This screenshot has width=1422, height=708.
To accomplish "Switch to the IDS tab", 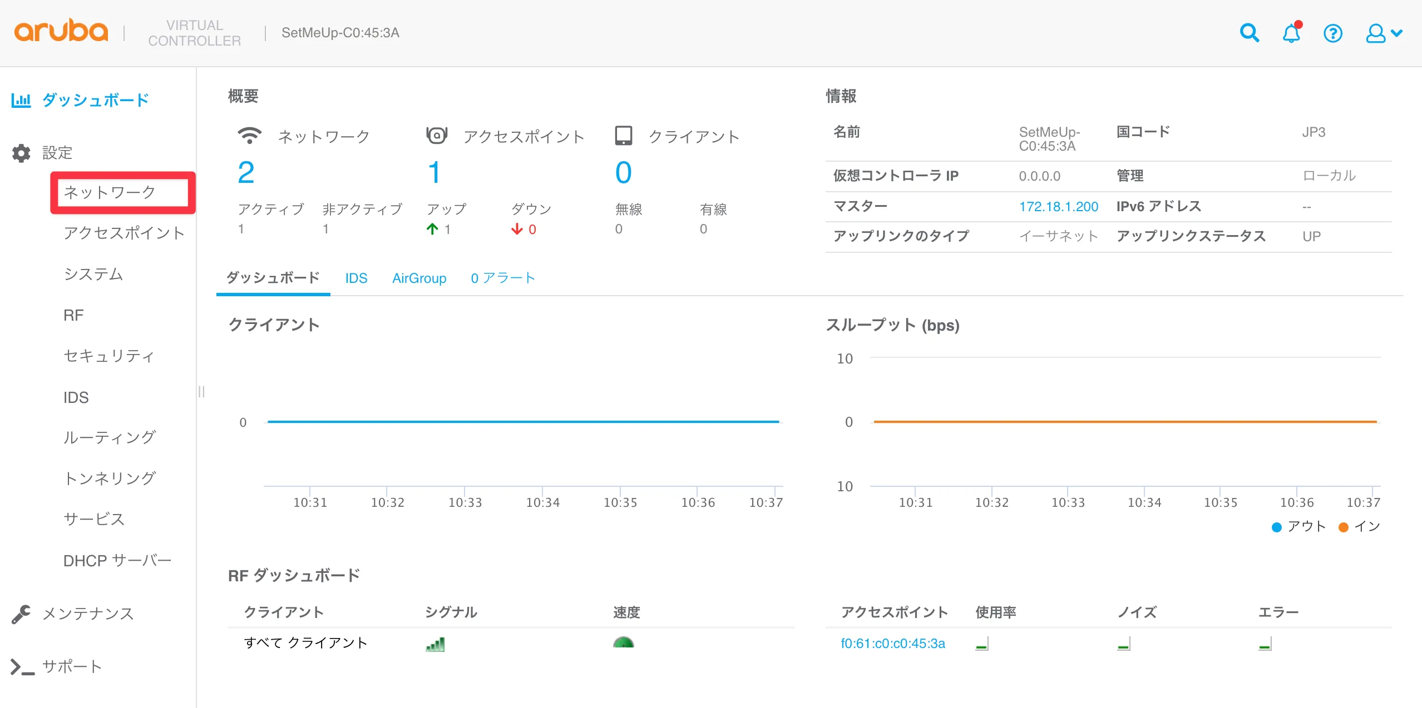I will point(356,278).
